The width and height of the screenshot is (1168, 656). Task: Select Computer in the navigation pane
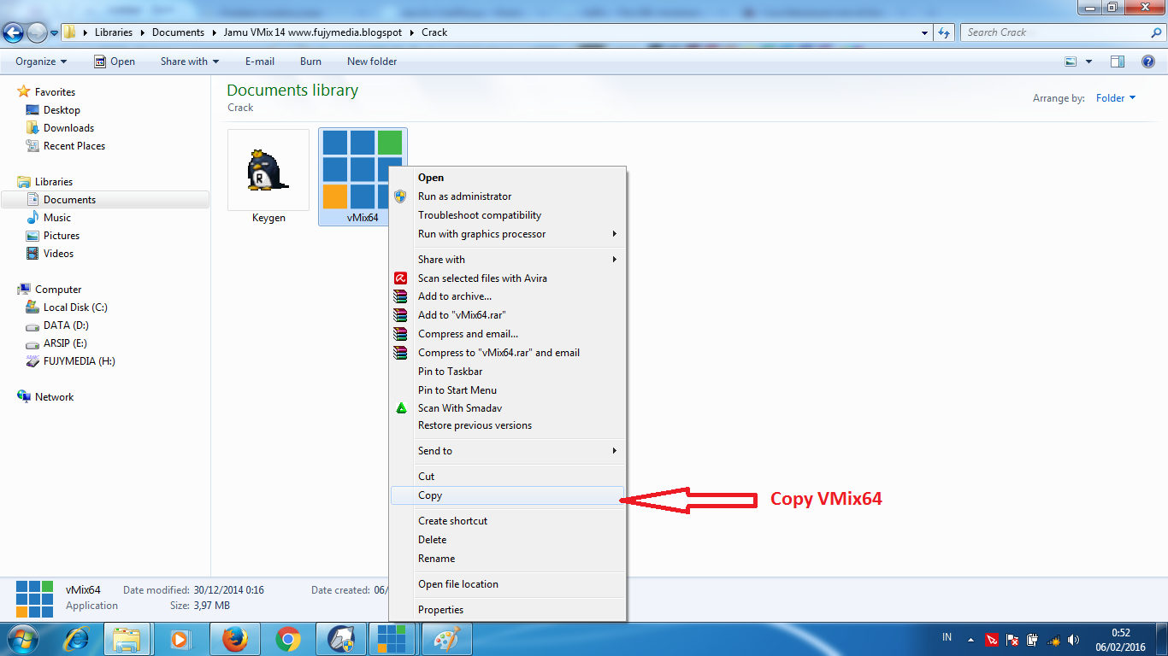click(x=58, y=290)
